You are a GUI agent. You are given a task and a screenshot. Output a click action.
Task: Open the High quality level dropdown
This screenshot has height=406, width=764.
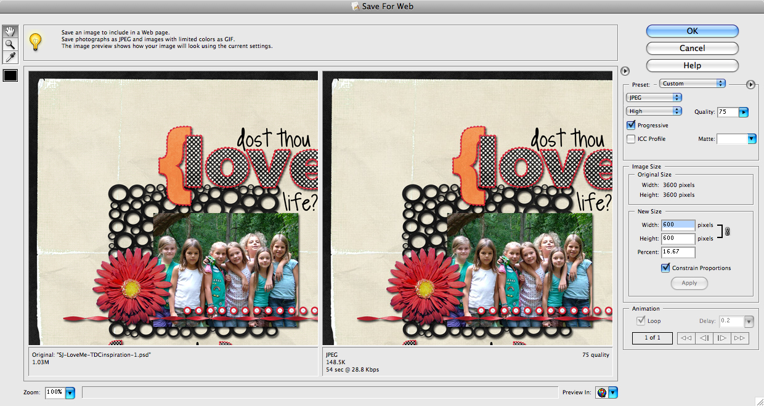(x=654, y=111)
